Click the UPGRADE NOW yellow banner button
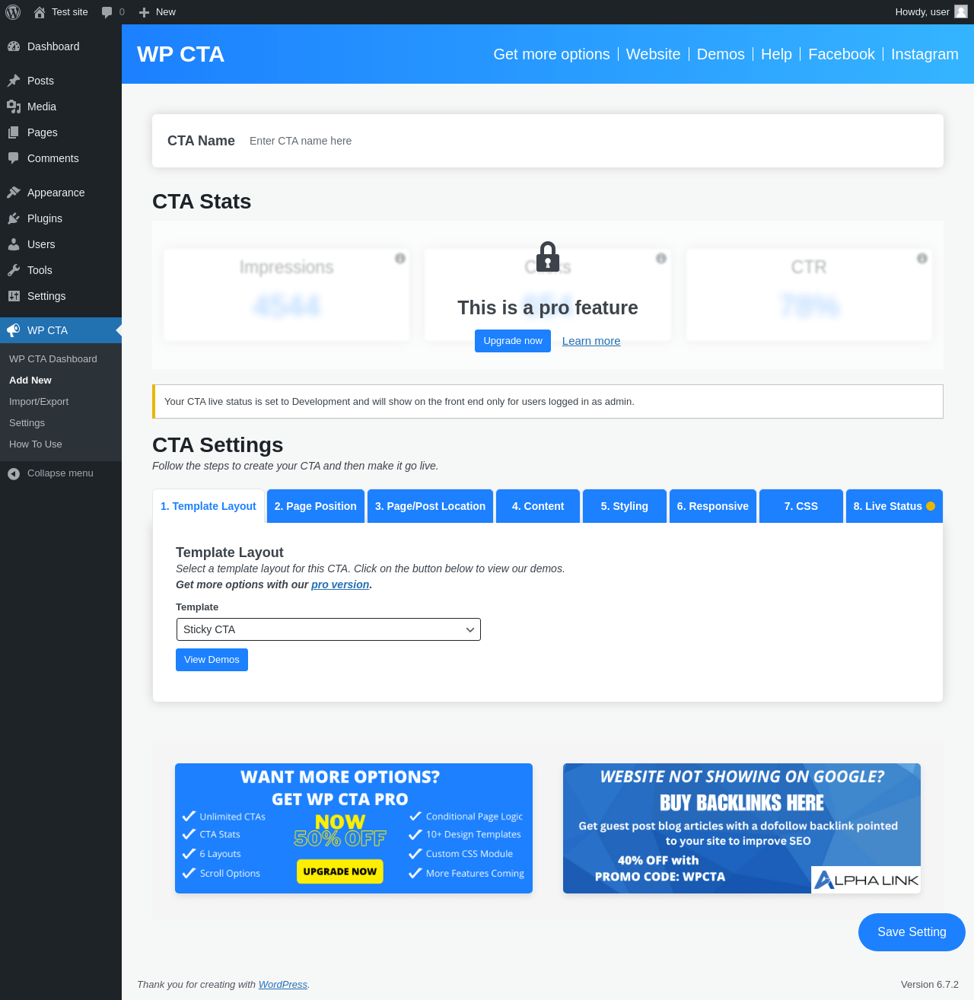The width and height of the screenshot is (974, 1000). (x=340, y=871)
